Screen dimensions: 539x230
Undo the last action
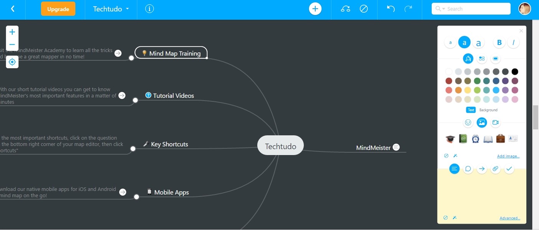point(391,9)
